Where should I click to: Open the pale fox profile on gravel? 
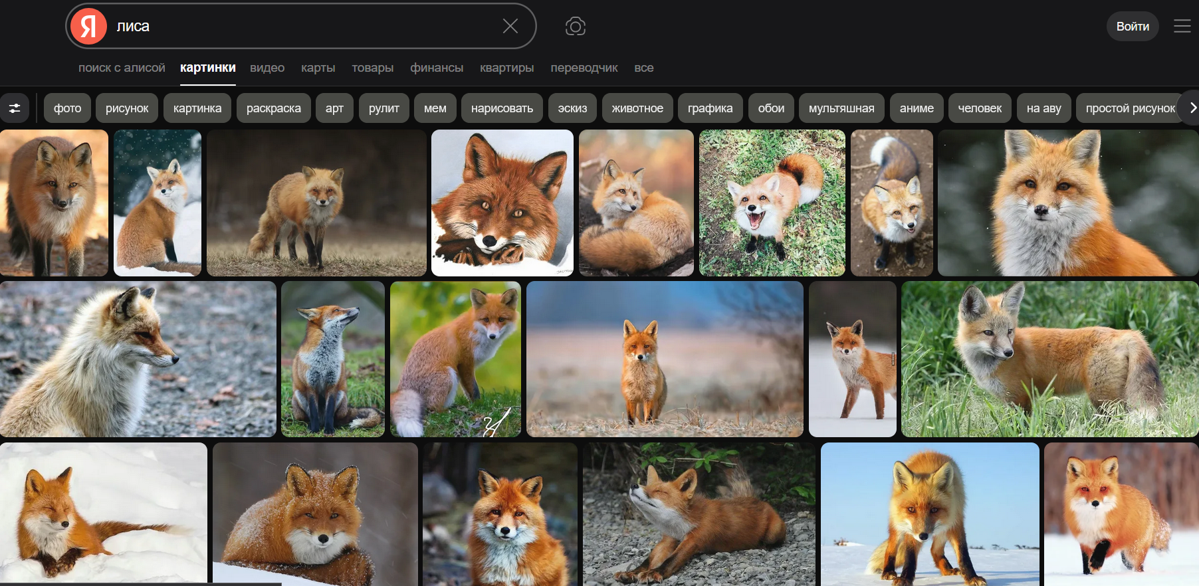pyautogui.click(x=138, y=359)
